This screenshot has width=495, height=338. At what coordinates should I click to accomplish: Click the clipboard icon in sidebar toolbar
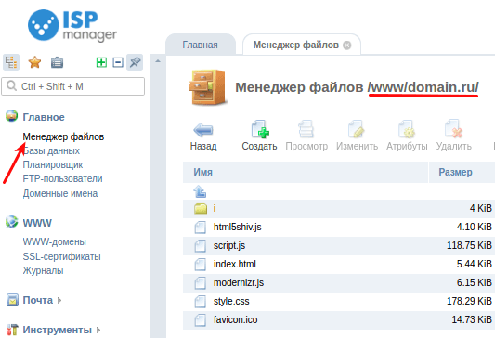pyautogui.click(x=58, y=62)
